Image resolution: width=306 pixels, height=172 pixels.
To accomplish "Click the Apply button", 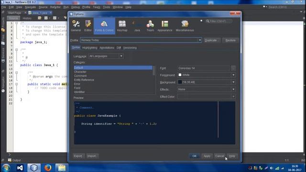I will coord(207,156).
